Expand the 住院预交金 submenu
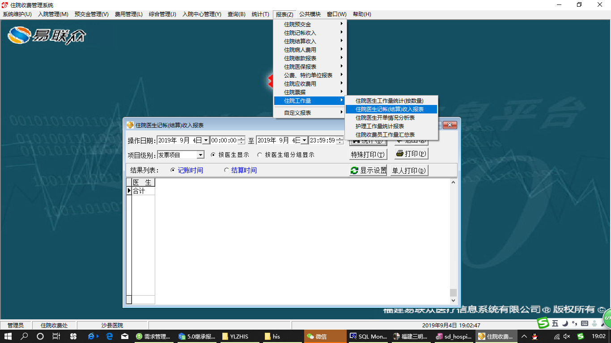Image resolution: width=611 pixels, height=343 pixels. click(x=309, y=24)
